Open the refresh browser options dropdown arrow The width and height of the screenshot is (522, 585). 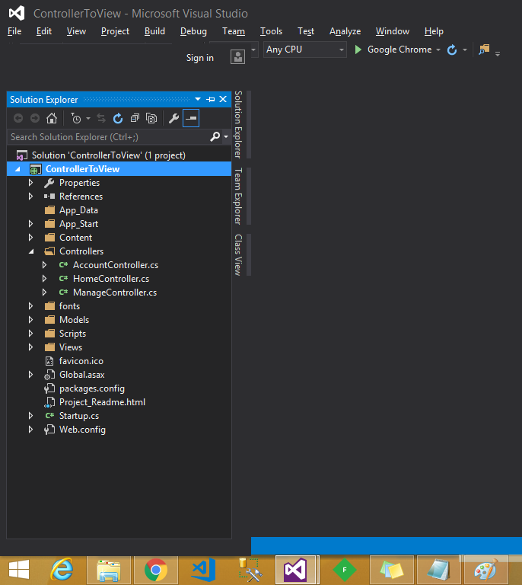tap(465, 50)
